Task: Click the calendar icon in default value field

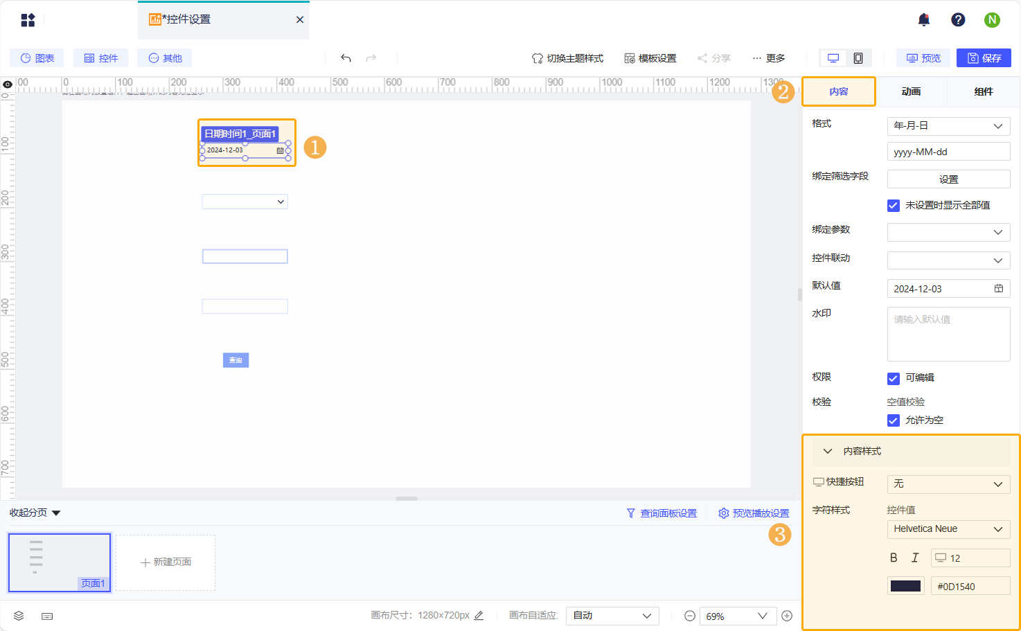Action: pyautogui.click(x=999, y=288)
